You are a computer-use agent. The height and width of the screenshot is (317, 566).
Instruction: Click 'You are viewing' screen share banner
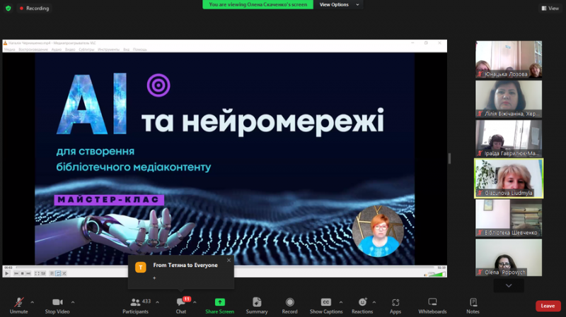click(x=258, y=5)
